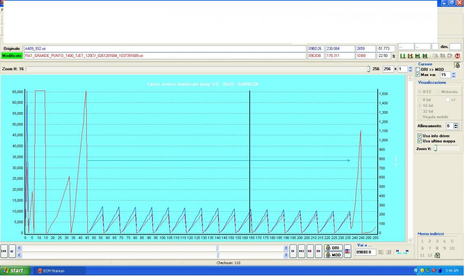Select the 32 bit radio option
The height and width of the screenshot is (277, 464).
click(x=419, y=111)
